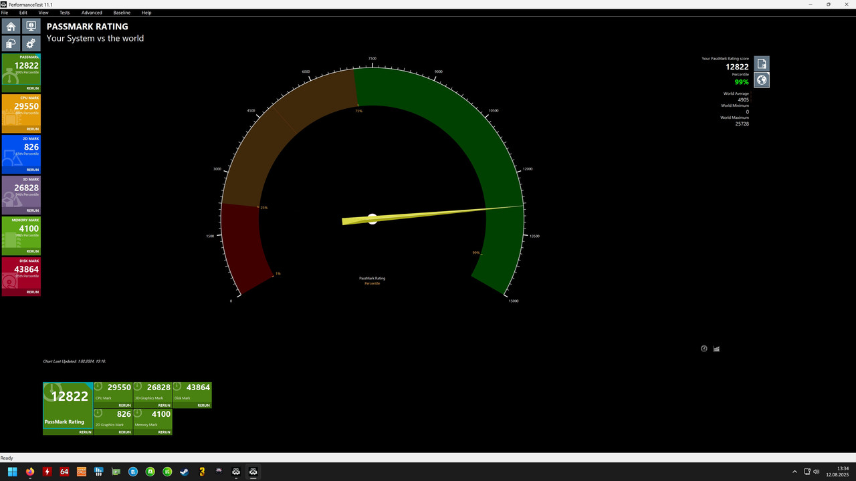Open the green graphics card taskbar icon
Viewport: 856px width, 481px height.
(x=116, y=472)
